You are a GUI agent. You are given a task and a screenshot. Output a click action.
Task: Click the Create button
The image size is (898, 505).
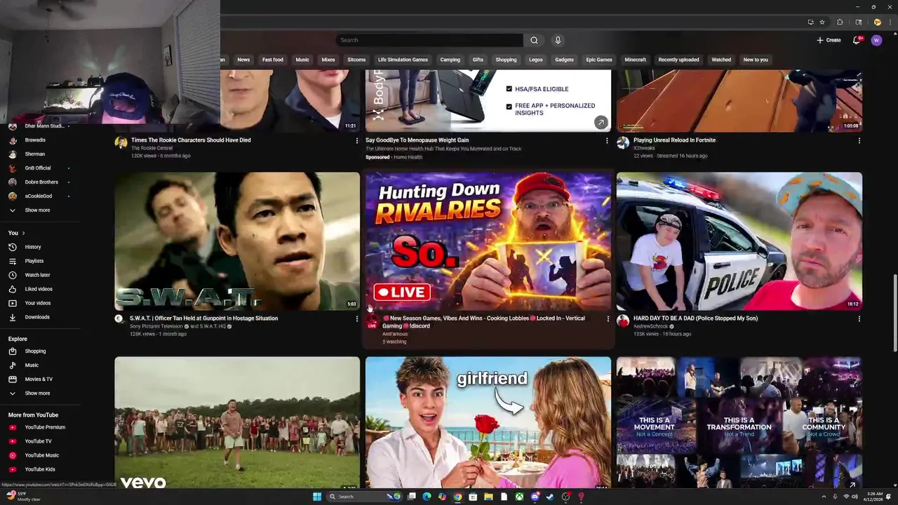coord(829,40)
